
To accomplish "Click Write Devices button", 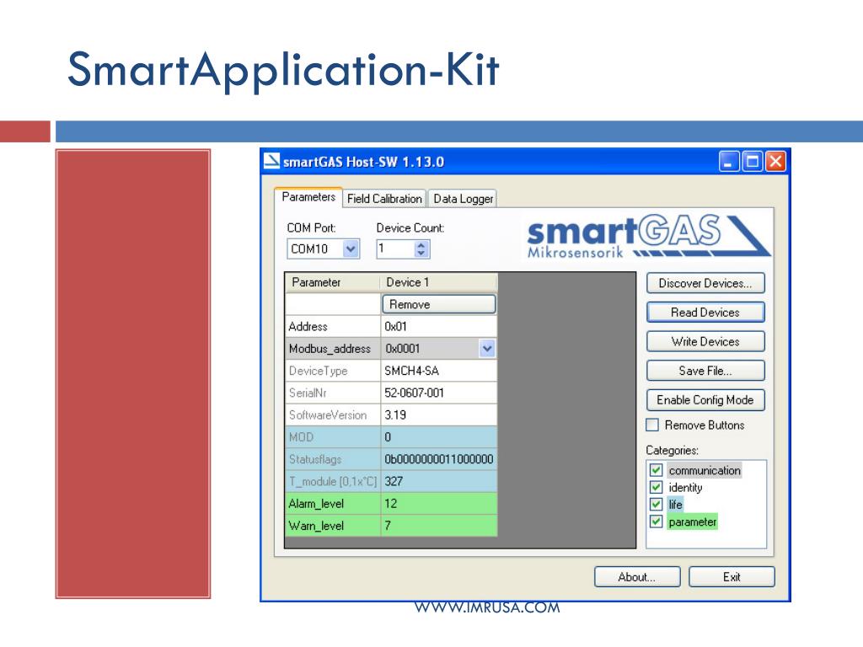I will point(705,341).
